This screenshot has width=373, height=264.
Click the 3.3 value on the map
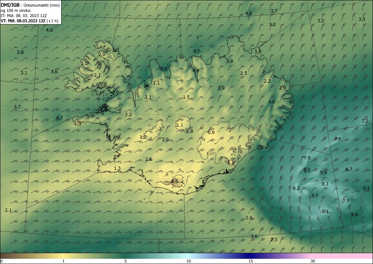[x=361, y=19]
